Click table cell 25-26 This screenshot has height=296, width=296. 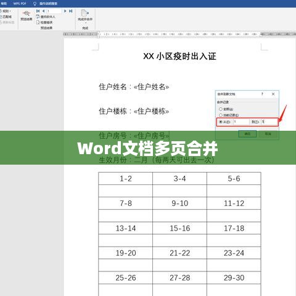[x=126, y=278]
